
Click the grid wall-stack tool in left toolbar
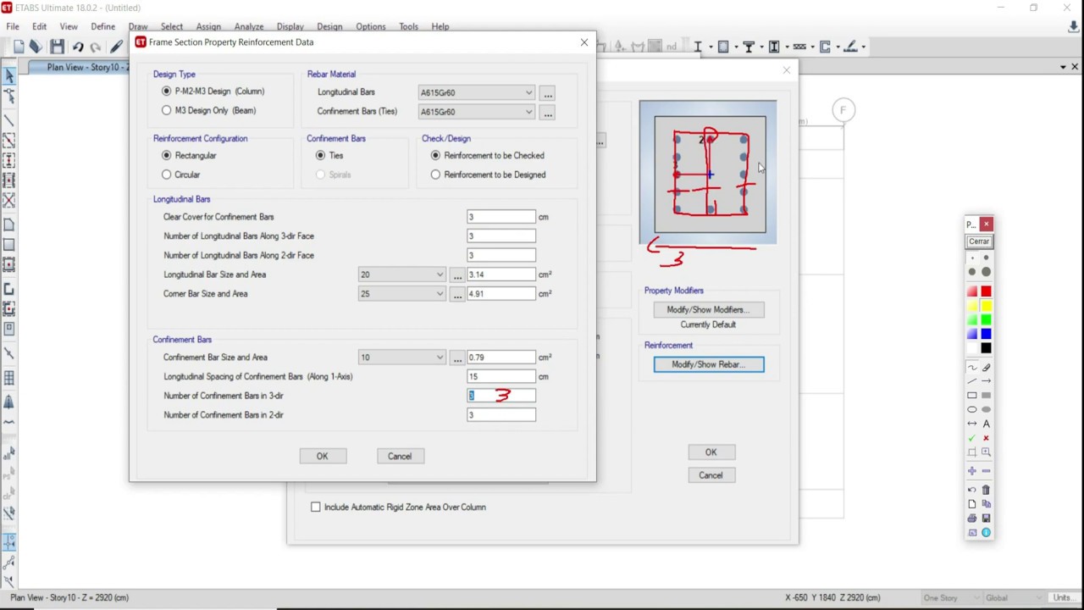click(x=9, y=378)
